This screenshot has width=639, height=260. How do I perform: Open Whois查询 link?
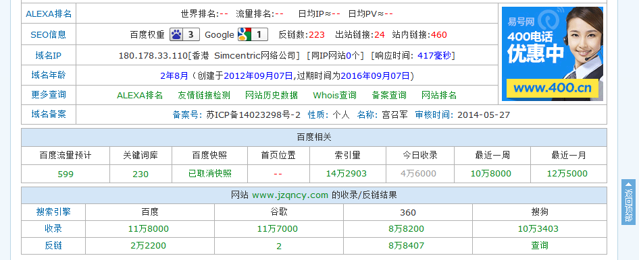pyautogui.click(x=334, y=95)
